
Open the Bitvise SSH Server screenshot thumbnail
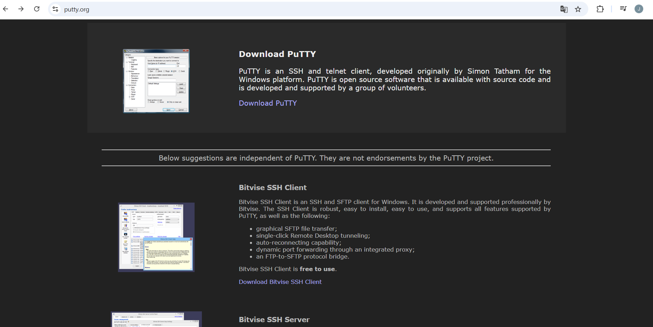coord(156,319)
